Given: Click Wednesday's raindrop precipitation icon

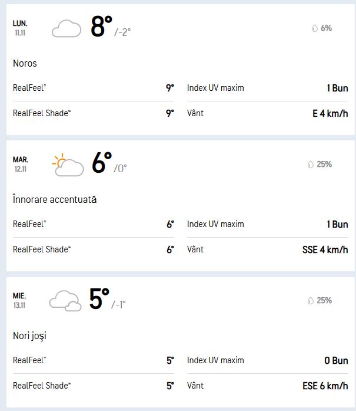Looking at the screenshot, I should 310,301.
